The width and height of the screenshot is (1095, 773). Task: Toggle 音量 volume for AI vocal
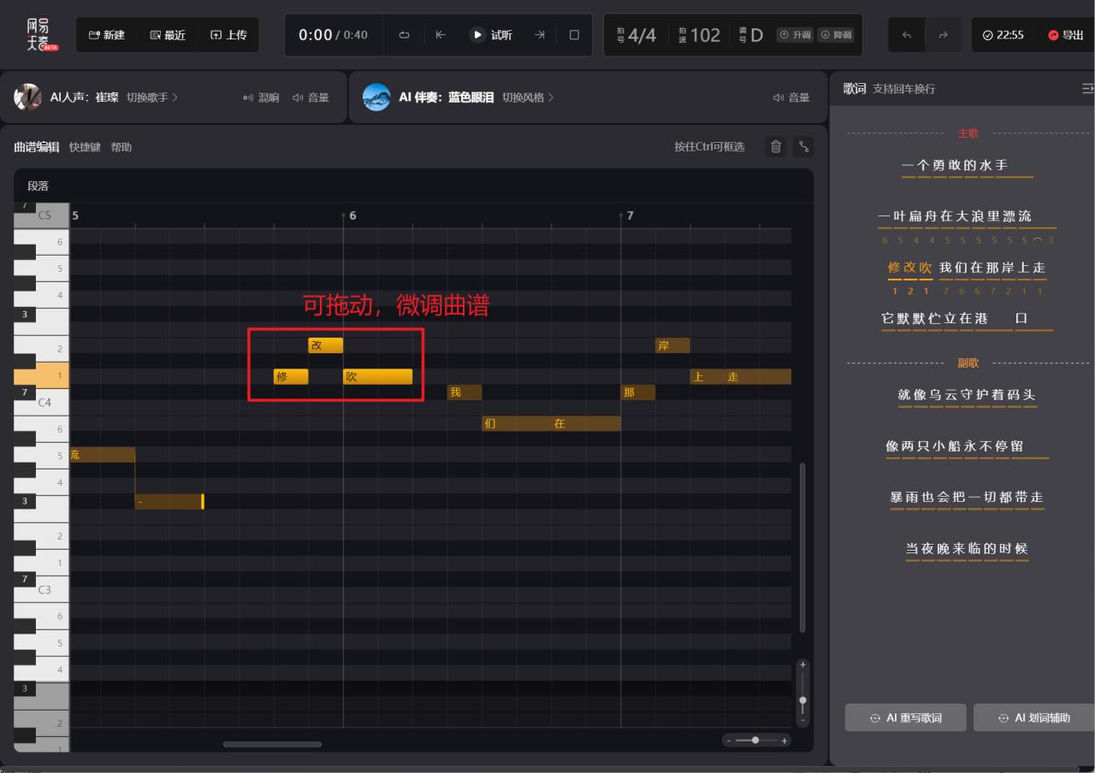(311, 97)
